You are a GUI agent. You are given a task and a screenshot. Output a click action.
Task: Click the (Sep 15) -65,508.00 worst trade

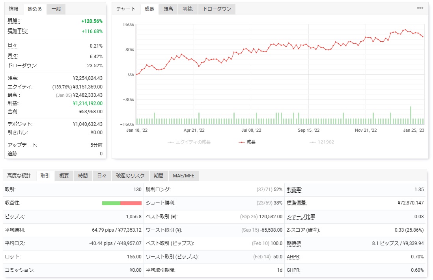(x=262, y=230)
